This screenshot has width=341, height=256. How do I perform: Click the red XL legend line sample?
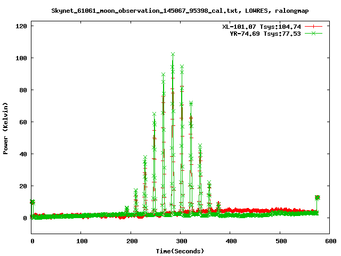point(313,27)
